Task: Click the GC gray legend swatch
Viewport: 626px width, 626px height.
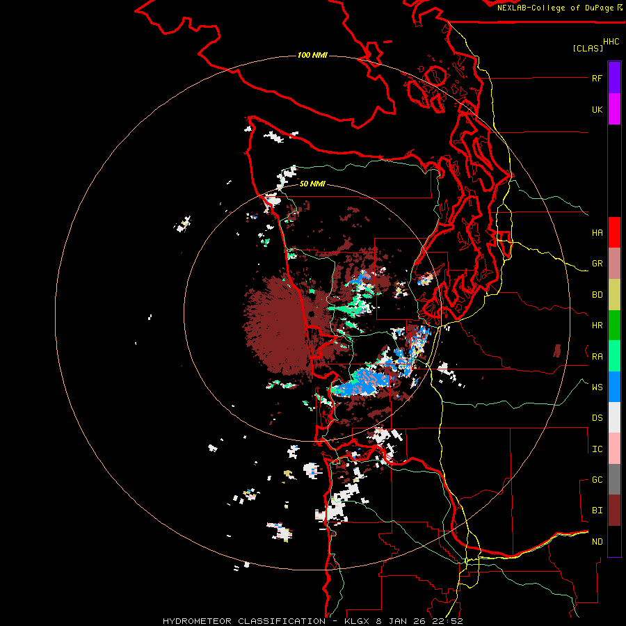Action: click(x=614, y=479)
